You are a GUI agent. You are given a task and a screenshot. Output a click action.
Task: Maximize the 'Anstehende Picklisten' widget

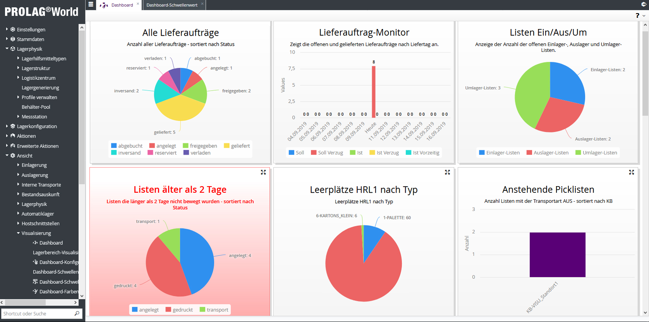[632, 172]
